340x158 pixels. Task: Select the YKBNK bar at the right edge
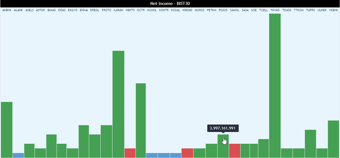[x=333, y=139]
